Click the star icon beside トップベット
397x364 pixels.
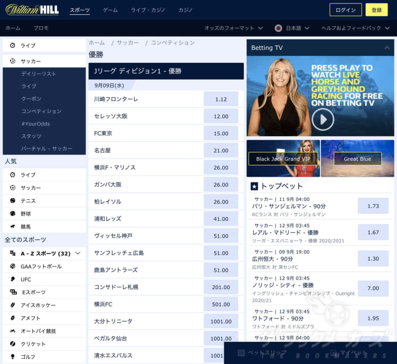(x=254, y=186)
